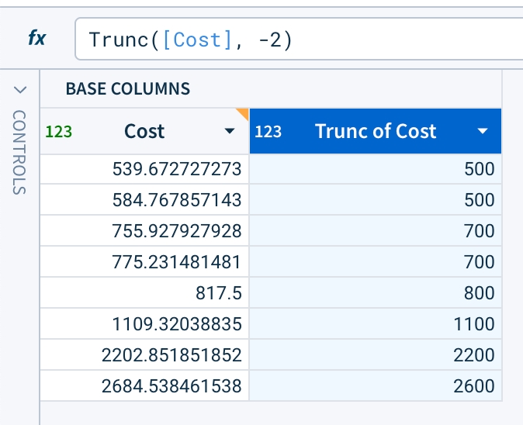Screen dimensions: 523x425
Task: Select the Trunc of Cost column header
Action: click(376, 132)
